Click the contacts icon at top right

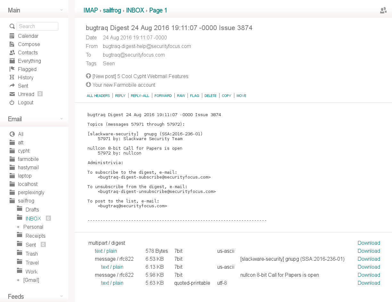coord(383,11)
